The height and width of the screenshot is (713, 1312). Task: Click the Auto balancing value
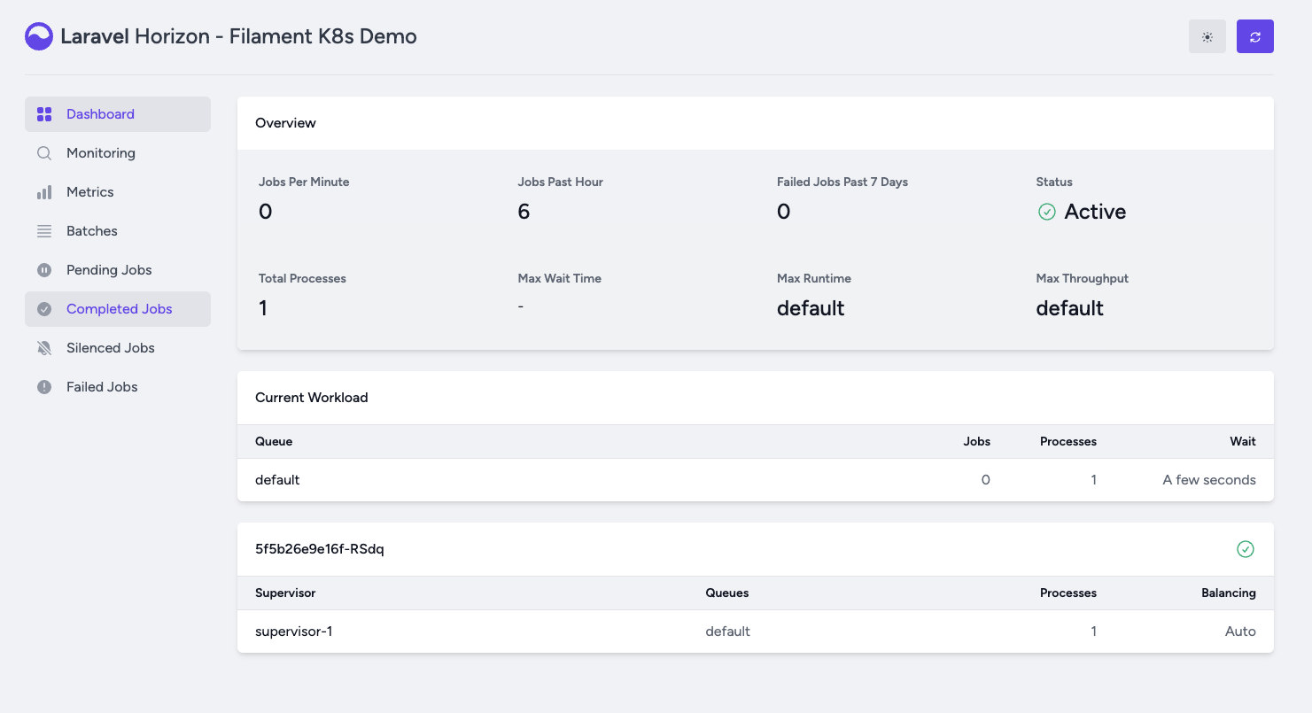click(1240, 632)
